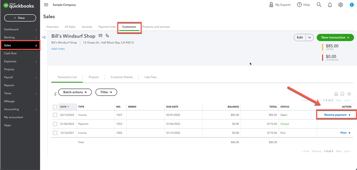Expand the Expenses sidebar chevron

(x=36, y=61)
